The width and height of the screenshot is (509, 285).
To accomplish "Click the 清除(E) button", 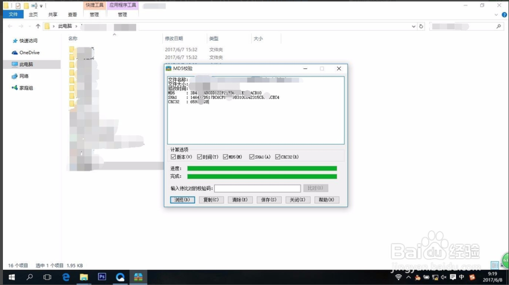I will pyautogui.click(x=240, y=200).
